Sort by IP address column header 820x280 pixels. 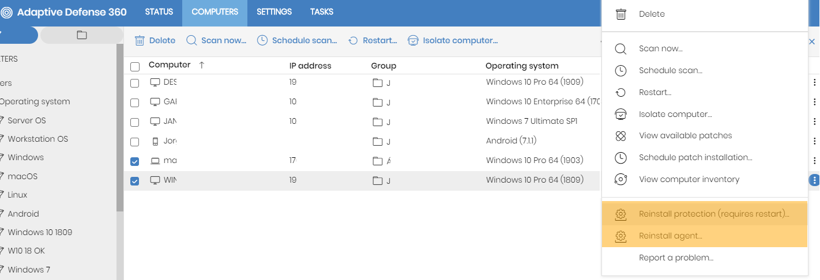click(x=310, y=66)
